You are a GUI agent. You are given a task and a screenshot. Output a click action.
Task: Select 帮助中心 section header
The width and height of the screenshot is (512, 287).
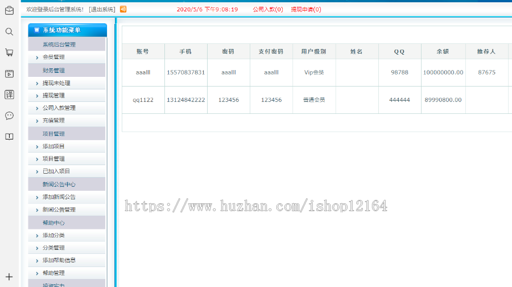67,223
